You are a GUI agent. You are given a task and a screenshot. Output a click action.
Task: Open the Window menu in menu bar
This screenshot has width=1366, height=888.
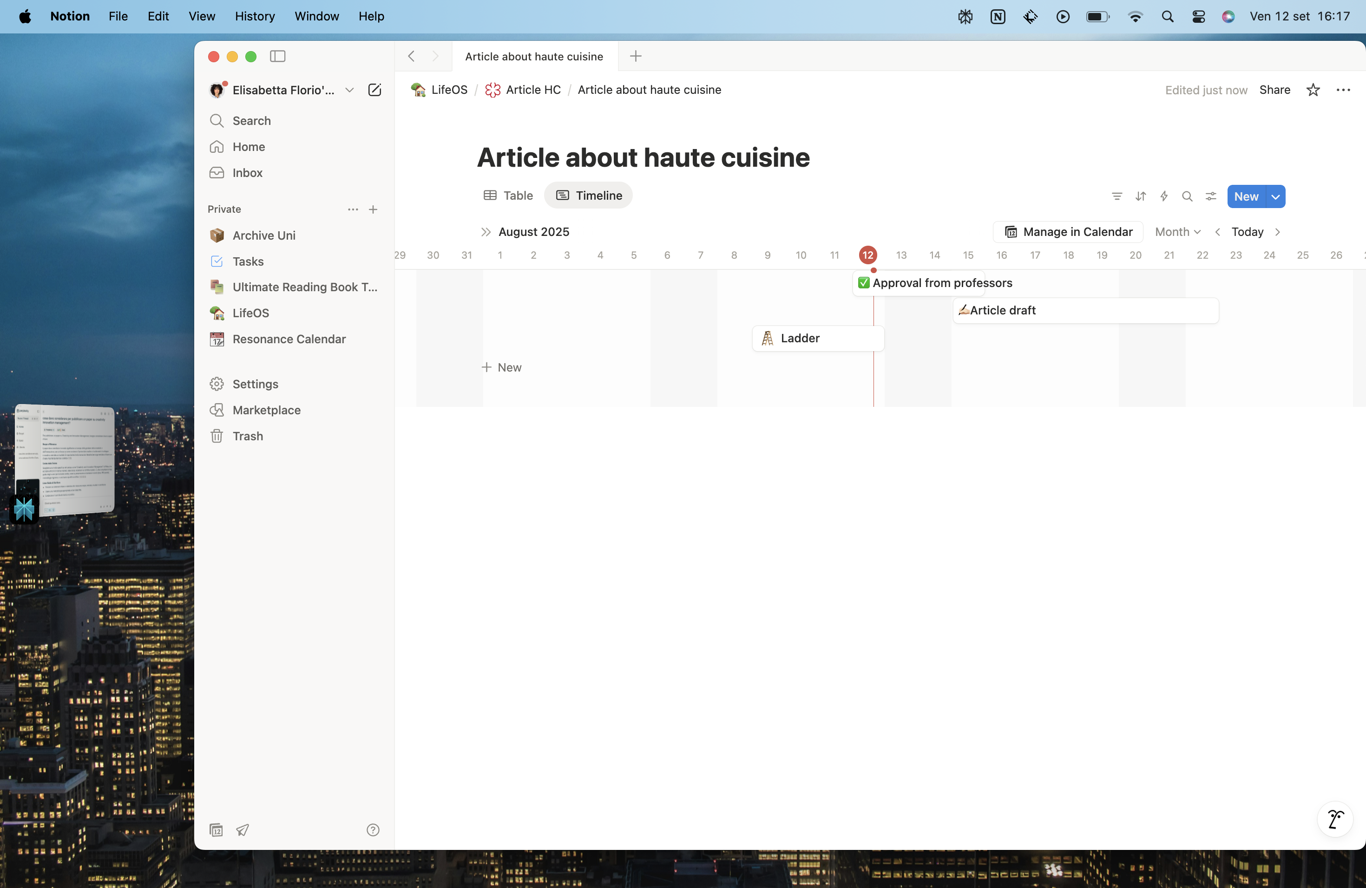(x=317, y=16)
